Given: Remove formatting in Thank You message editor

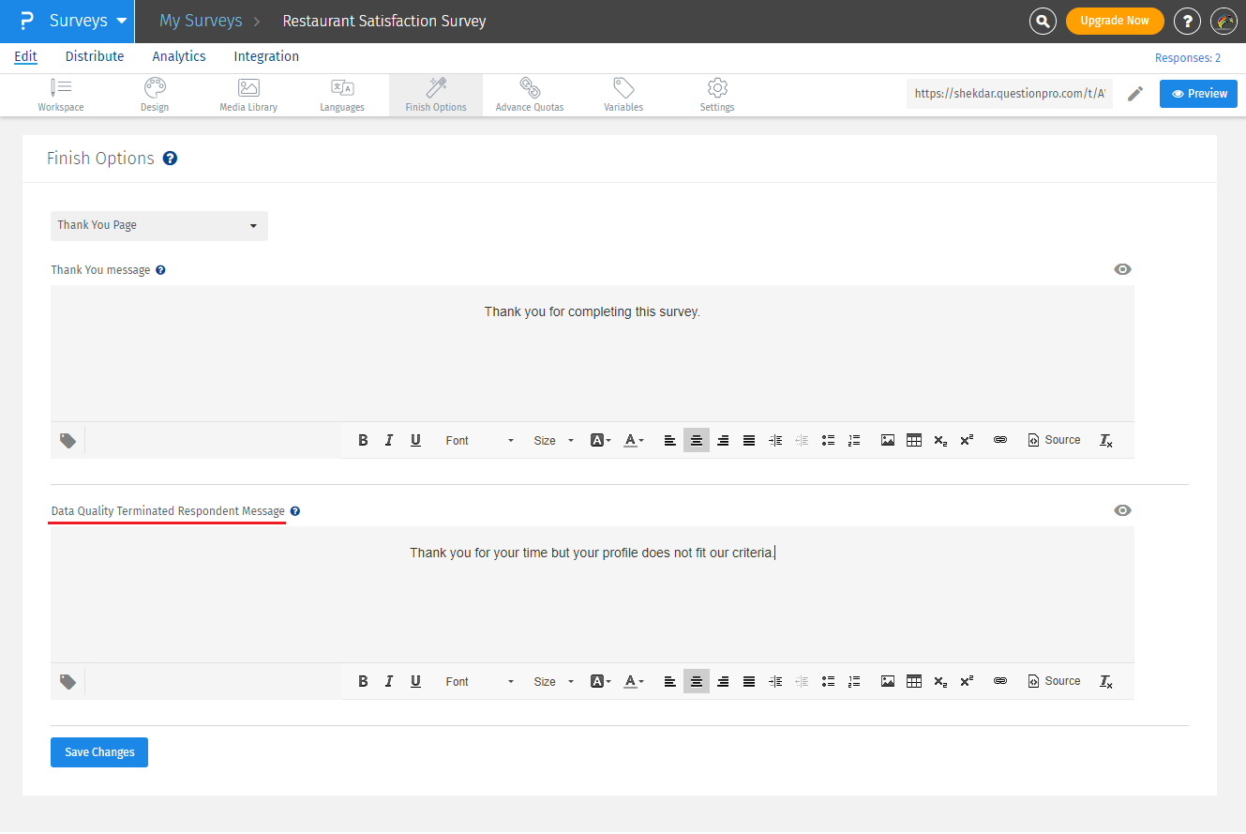Looking at the screenshot, I should tap(1106, 440).
